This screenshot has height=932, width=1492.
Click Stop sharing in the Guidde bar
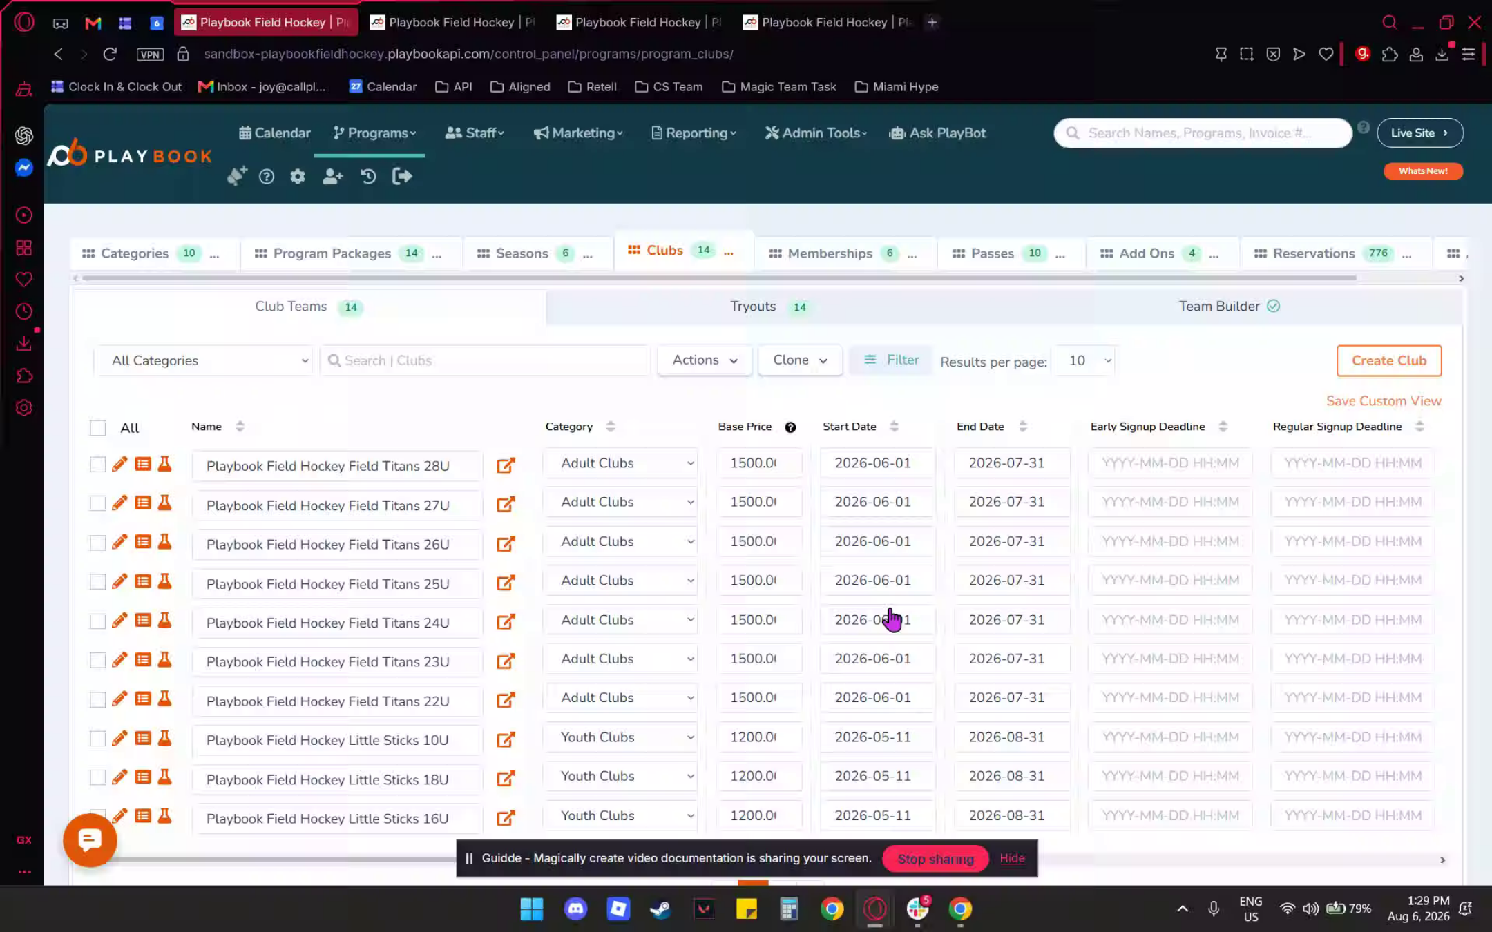[x=935, y=859]
